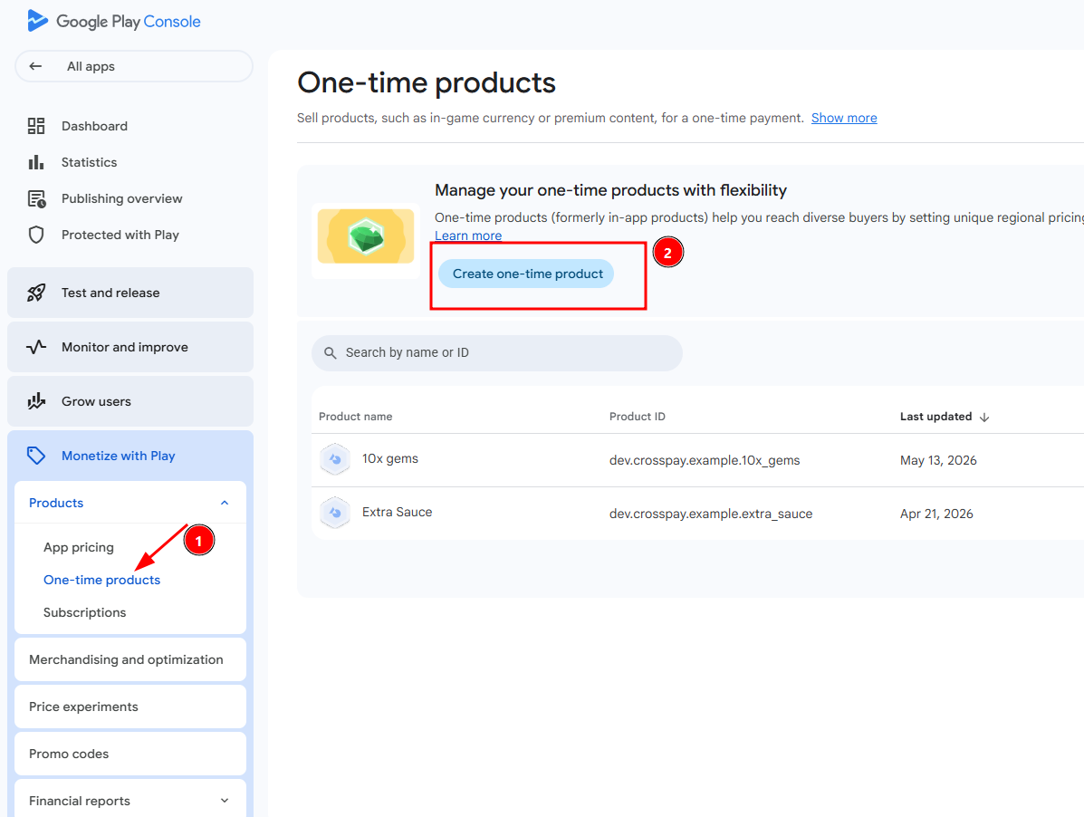Follow the Learn more link
Screen dimensions: 1084x817
[468, 235]
